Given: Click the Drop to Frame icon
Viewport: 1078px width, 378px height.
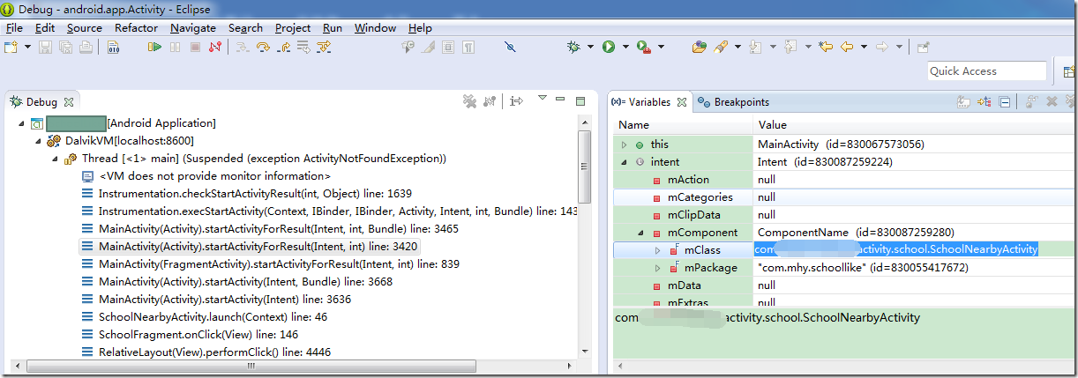Looking at the screenshot, I should (x=303, y=47).
